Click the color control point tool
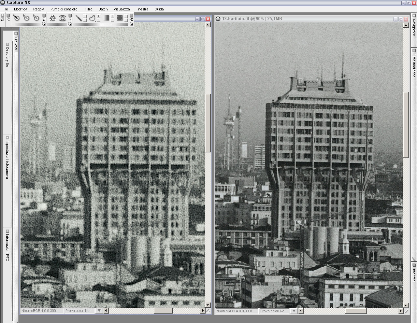Screen dimensions: 417x323 pos(53,18)
